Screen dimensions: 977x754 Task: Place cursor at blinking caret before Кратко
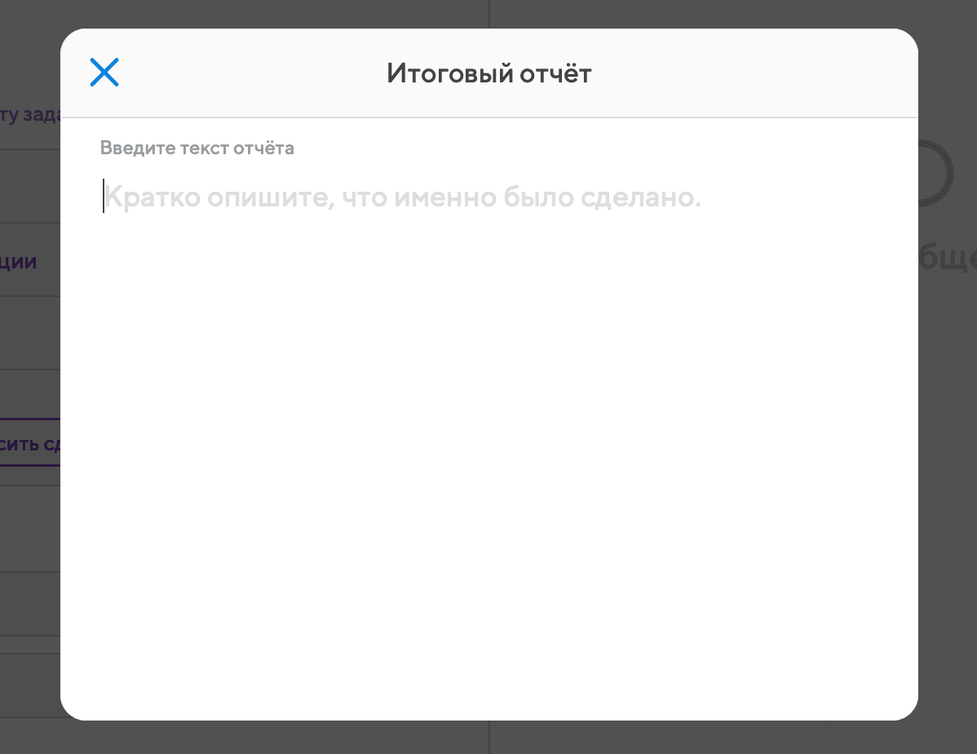(104, 197)
